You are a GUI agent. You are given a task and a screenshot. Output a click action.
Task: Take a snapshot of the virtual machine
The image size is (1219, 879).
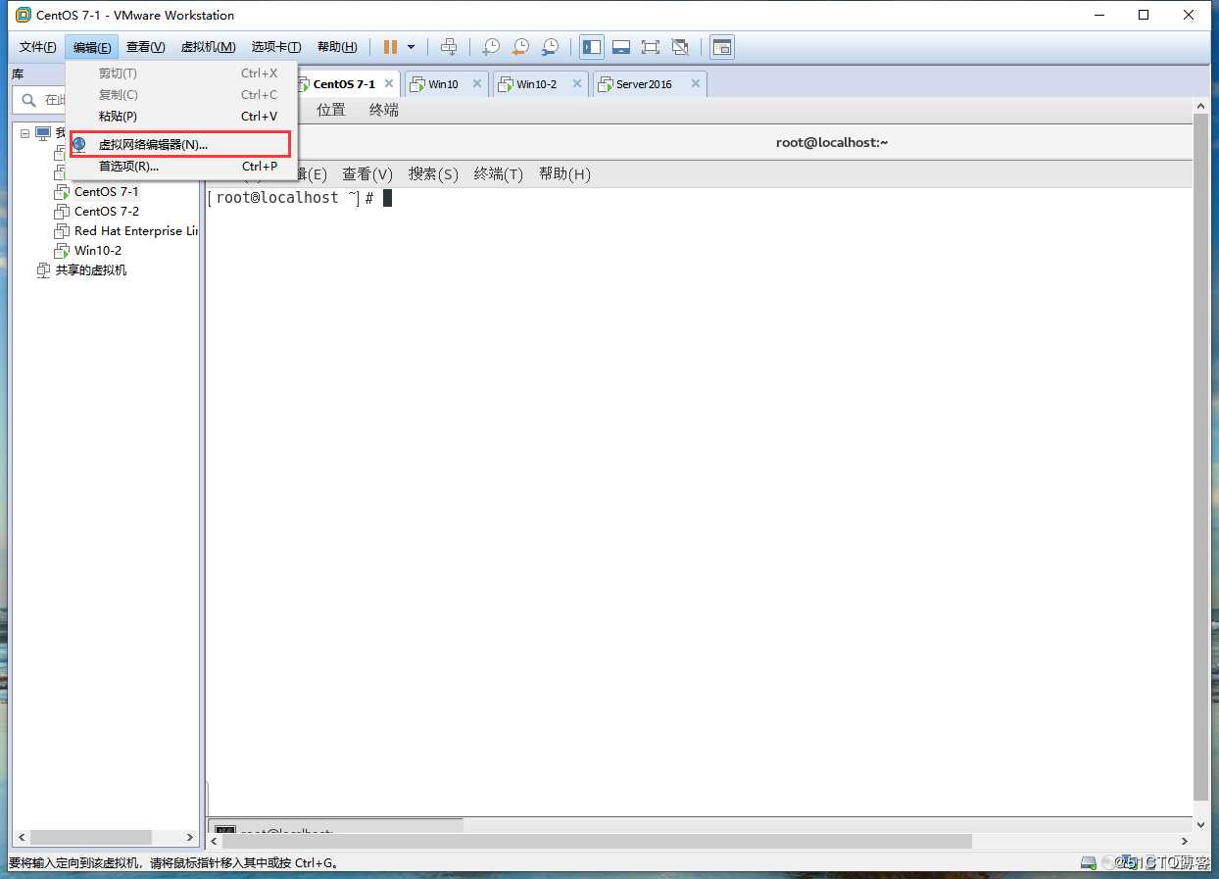click(x=491, y=47)
